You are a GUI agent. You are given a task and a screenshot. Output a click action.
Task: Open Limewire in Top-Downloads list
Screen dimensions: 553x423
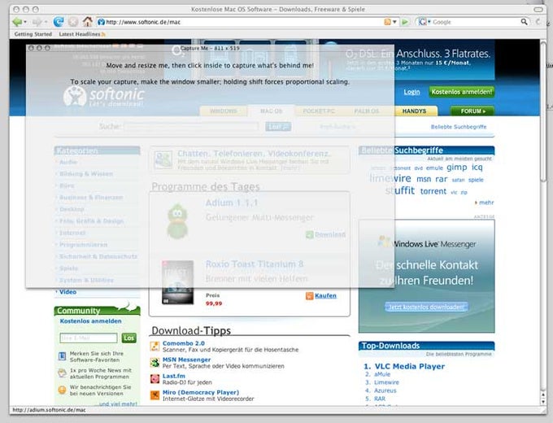point(386,382)
